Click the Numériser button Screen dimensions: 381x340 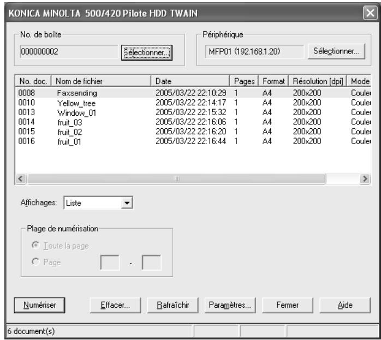[40, 305]
